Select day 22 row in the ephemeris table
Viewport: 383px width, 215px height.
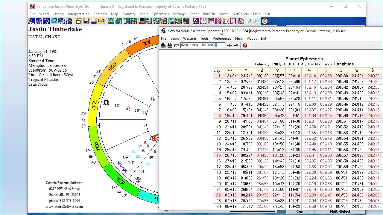(x=298, y=195)
